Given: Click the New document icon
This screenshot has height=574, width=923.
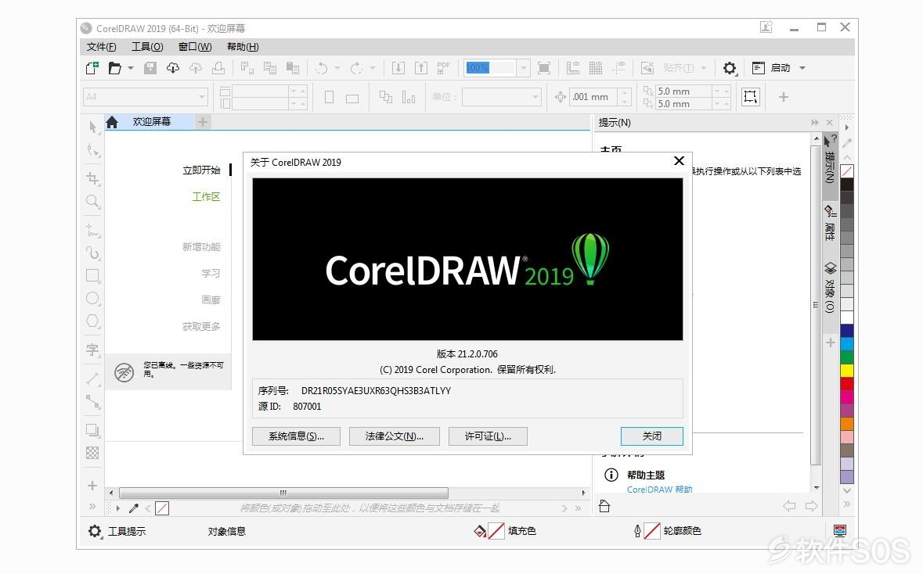Looking at the screenshot, I should (x=92, y=68).
